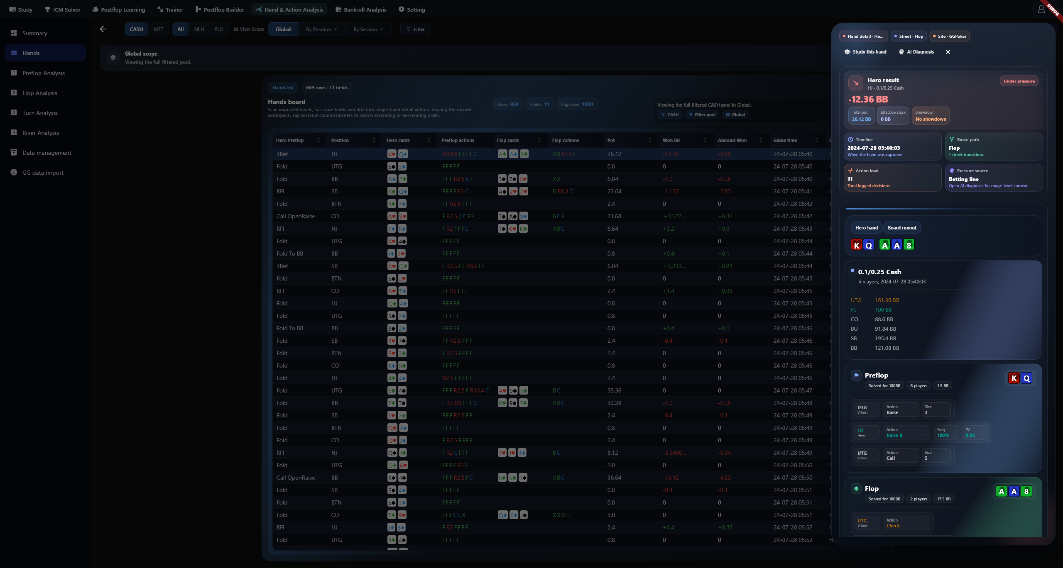Viewport: 1063px width, 568px height.
Task: Click Flop Analysis sidebar icon
Action: 14,93
